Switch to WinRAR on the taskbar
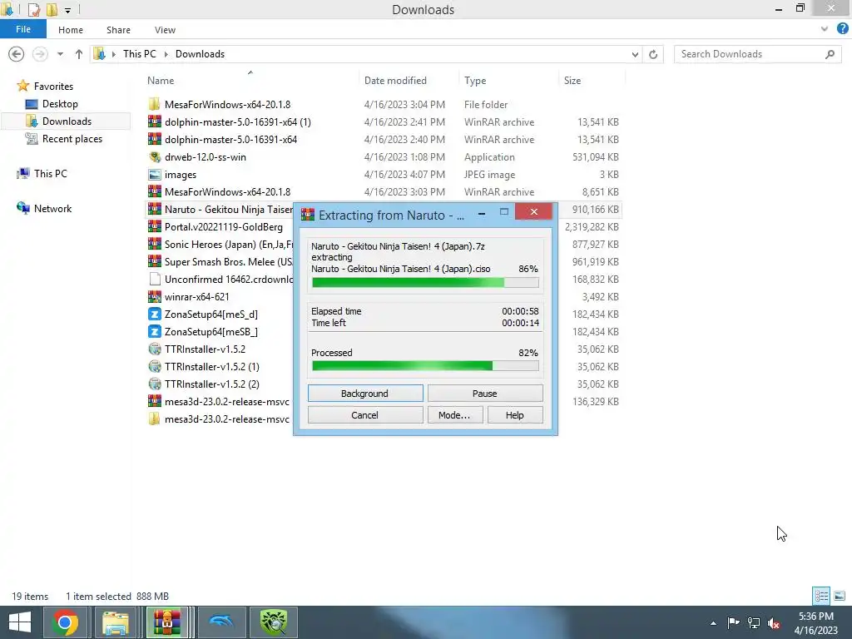This screenshot has height=639, width=852. point(166,622)
